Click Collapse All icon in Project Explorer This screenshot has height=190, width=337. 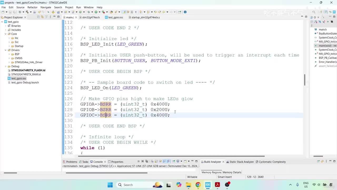[38, 17]
